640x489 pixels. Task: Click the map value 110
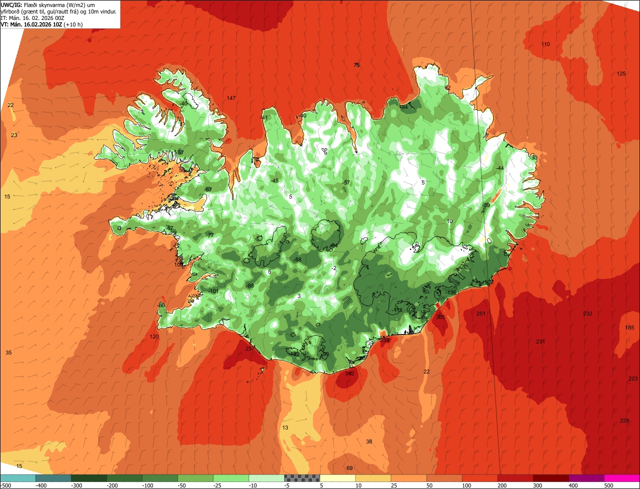(545, 44)
